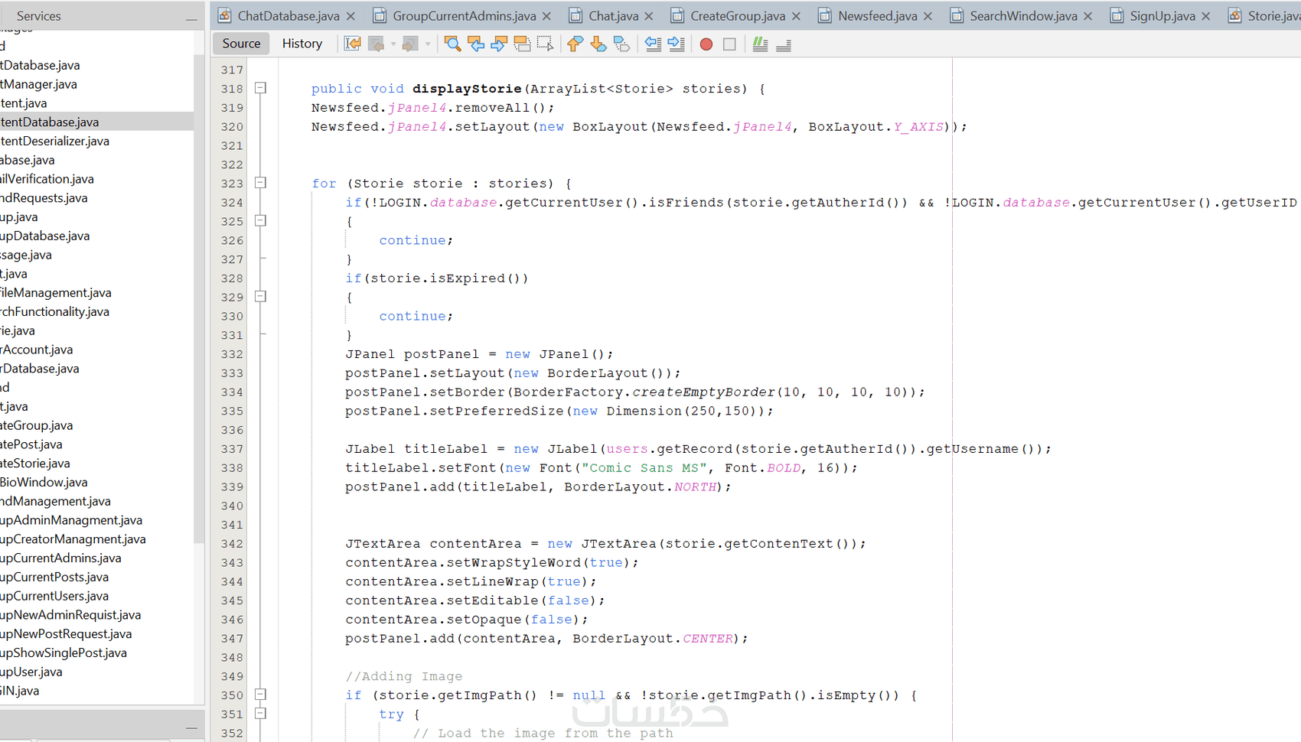Viewport: 1301px width, 742px height.
Task: Click the file icon on Newsfeed.java tab
Action: (824, 15)
